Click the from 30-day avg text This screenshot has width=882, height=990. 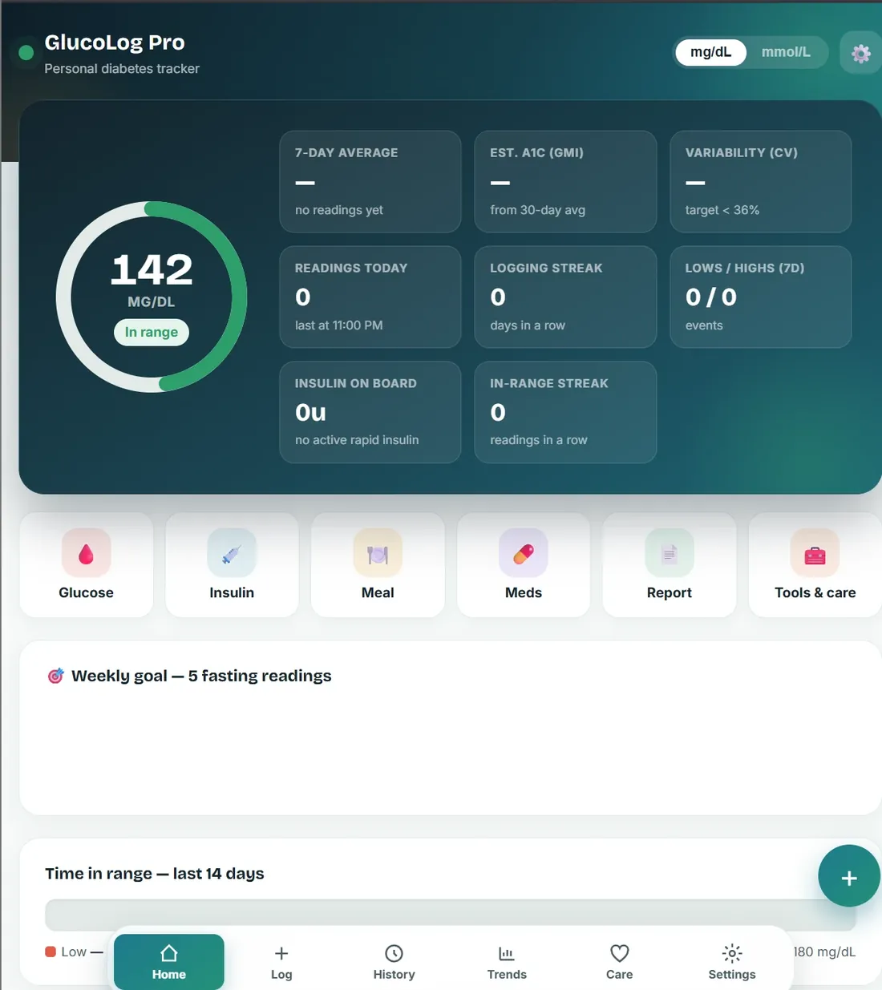click(x=538, y=210)
